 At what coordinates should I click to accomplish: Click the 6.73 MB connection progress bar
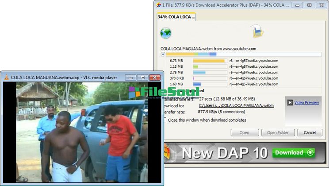click(x=210, y=61)
